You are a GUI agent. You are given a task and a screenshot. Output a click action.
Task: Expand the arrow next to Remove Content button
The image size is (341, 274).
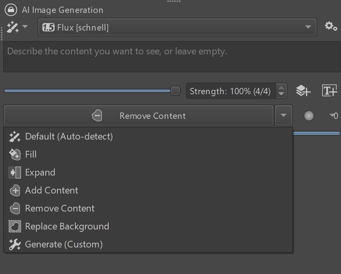pos(284,115)
